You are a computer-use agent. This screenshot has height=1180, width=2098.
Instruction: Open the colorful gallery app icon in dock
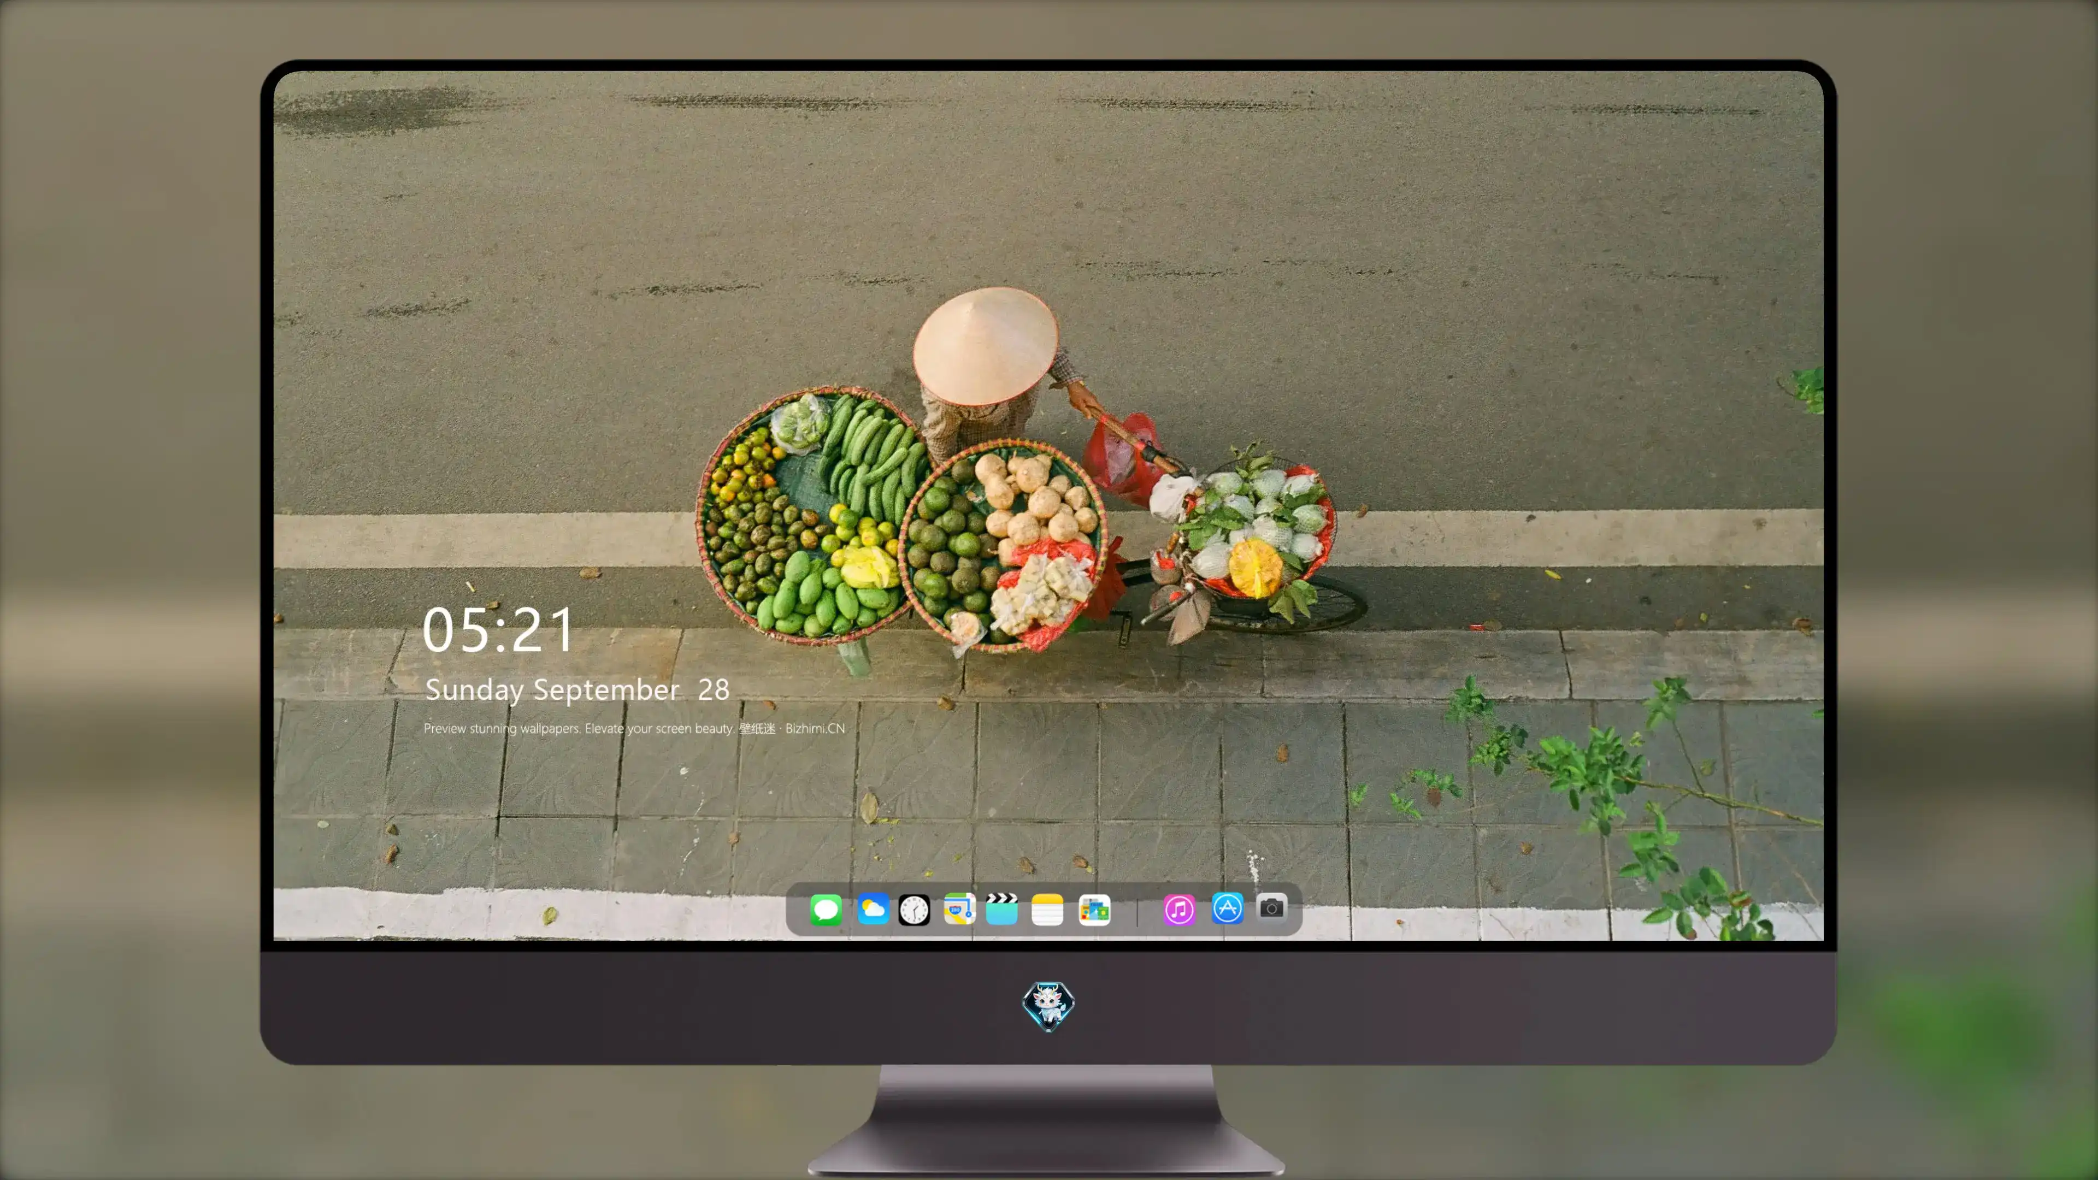1094,910
